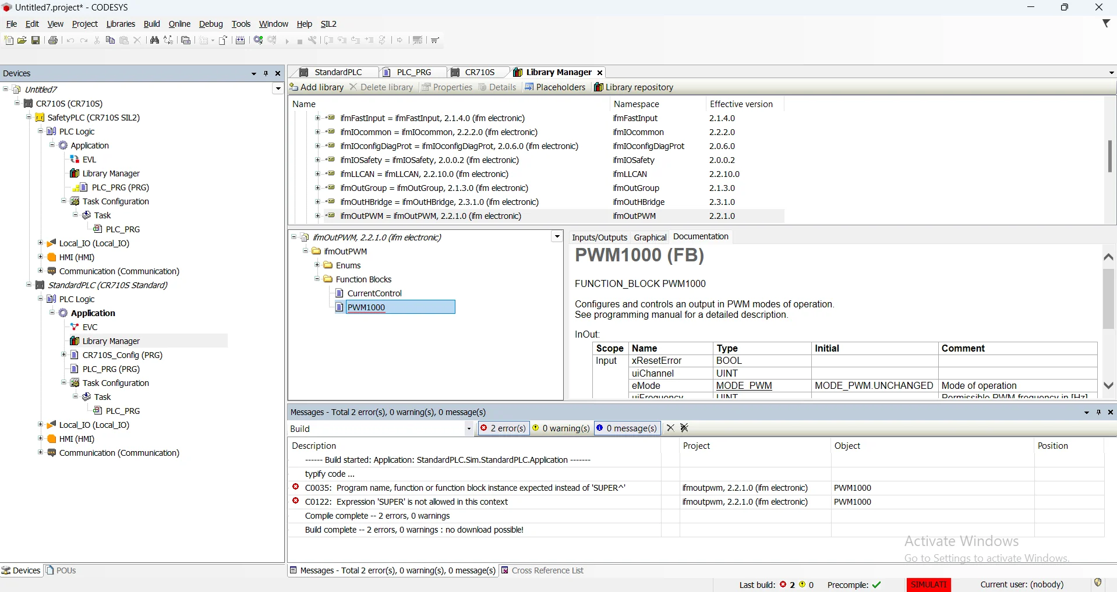Open the SIL2 menu

click(x=328, y=24)
